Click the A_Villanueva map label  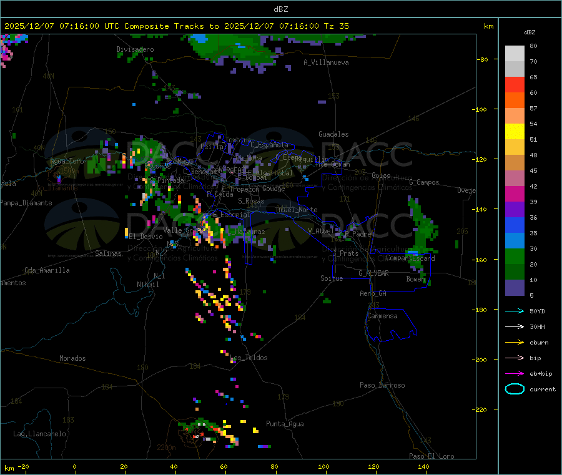[x=326, y=62]
